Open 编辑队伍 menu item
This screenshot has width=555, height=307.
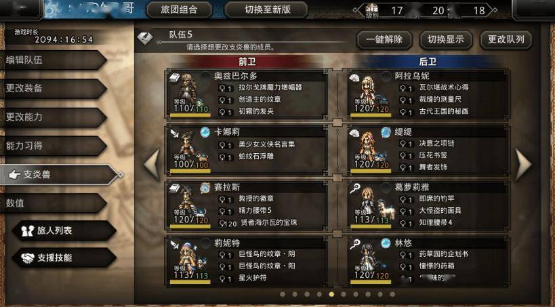point(53,60)
